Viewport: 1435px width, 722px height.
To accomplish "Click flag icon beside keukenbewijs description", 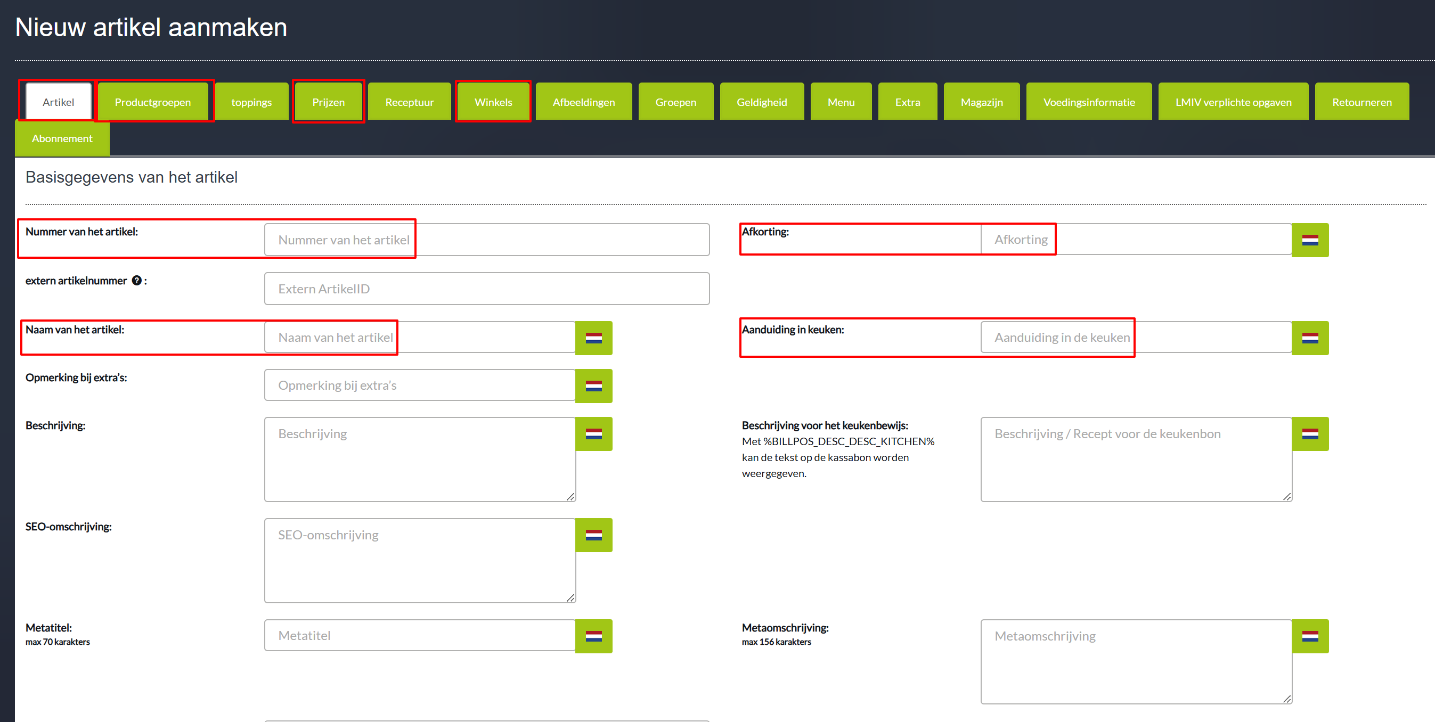I will 1310,433.
